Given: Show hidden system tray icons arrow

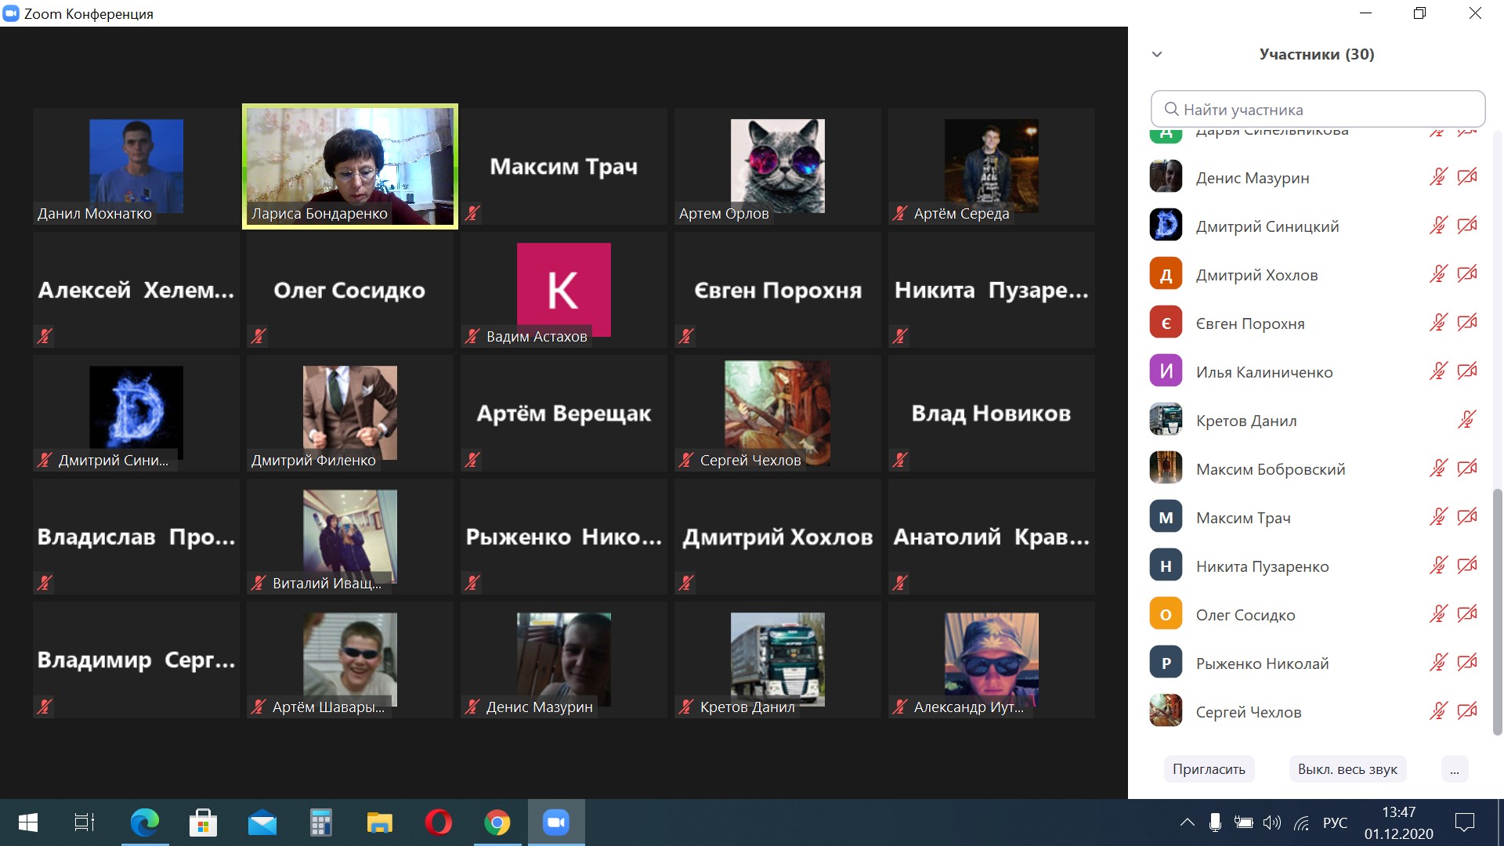Looking at the screenshot, I should pos(1187,822).
